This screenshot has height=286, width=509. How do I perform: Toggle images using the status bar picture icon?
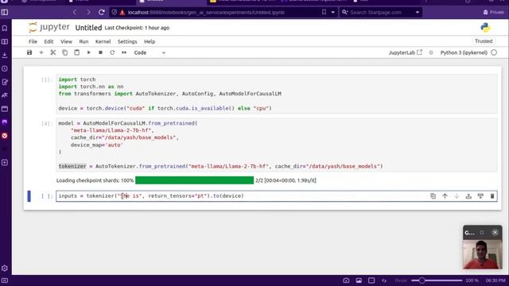[359, 280]
